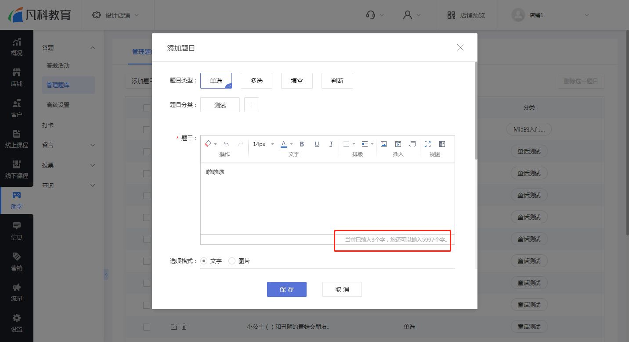The width and height of the screenshot is (629, 342).
Task: Save the question with 保存
Action: (287, 289)
